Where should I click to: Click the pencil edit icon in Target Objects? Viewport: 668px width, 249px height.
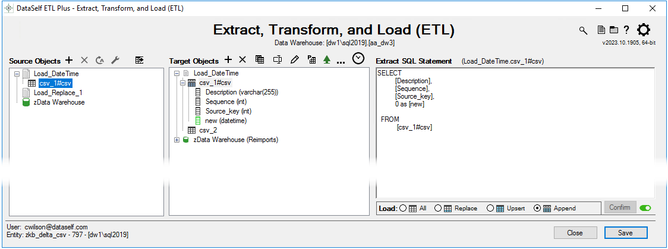294,60
